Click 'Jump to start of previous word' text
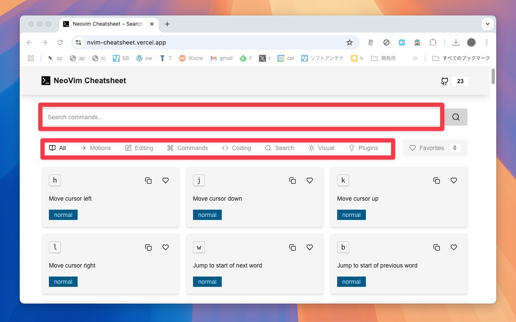Screen dimensions: 516x322 (377, 265)
